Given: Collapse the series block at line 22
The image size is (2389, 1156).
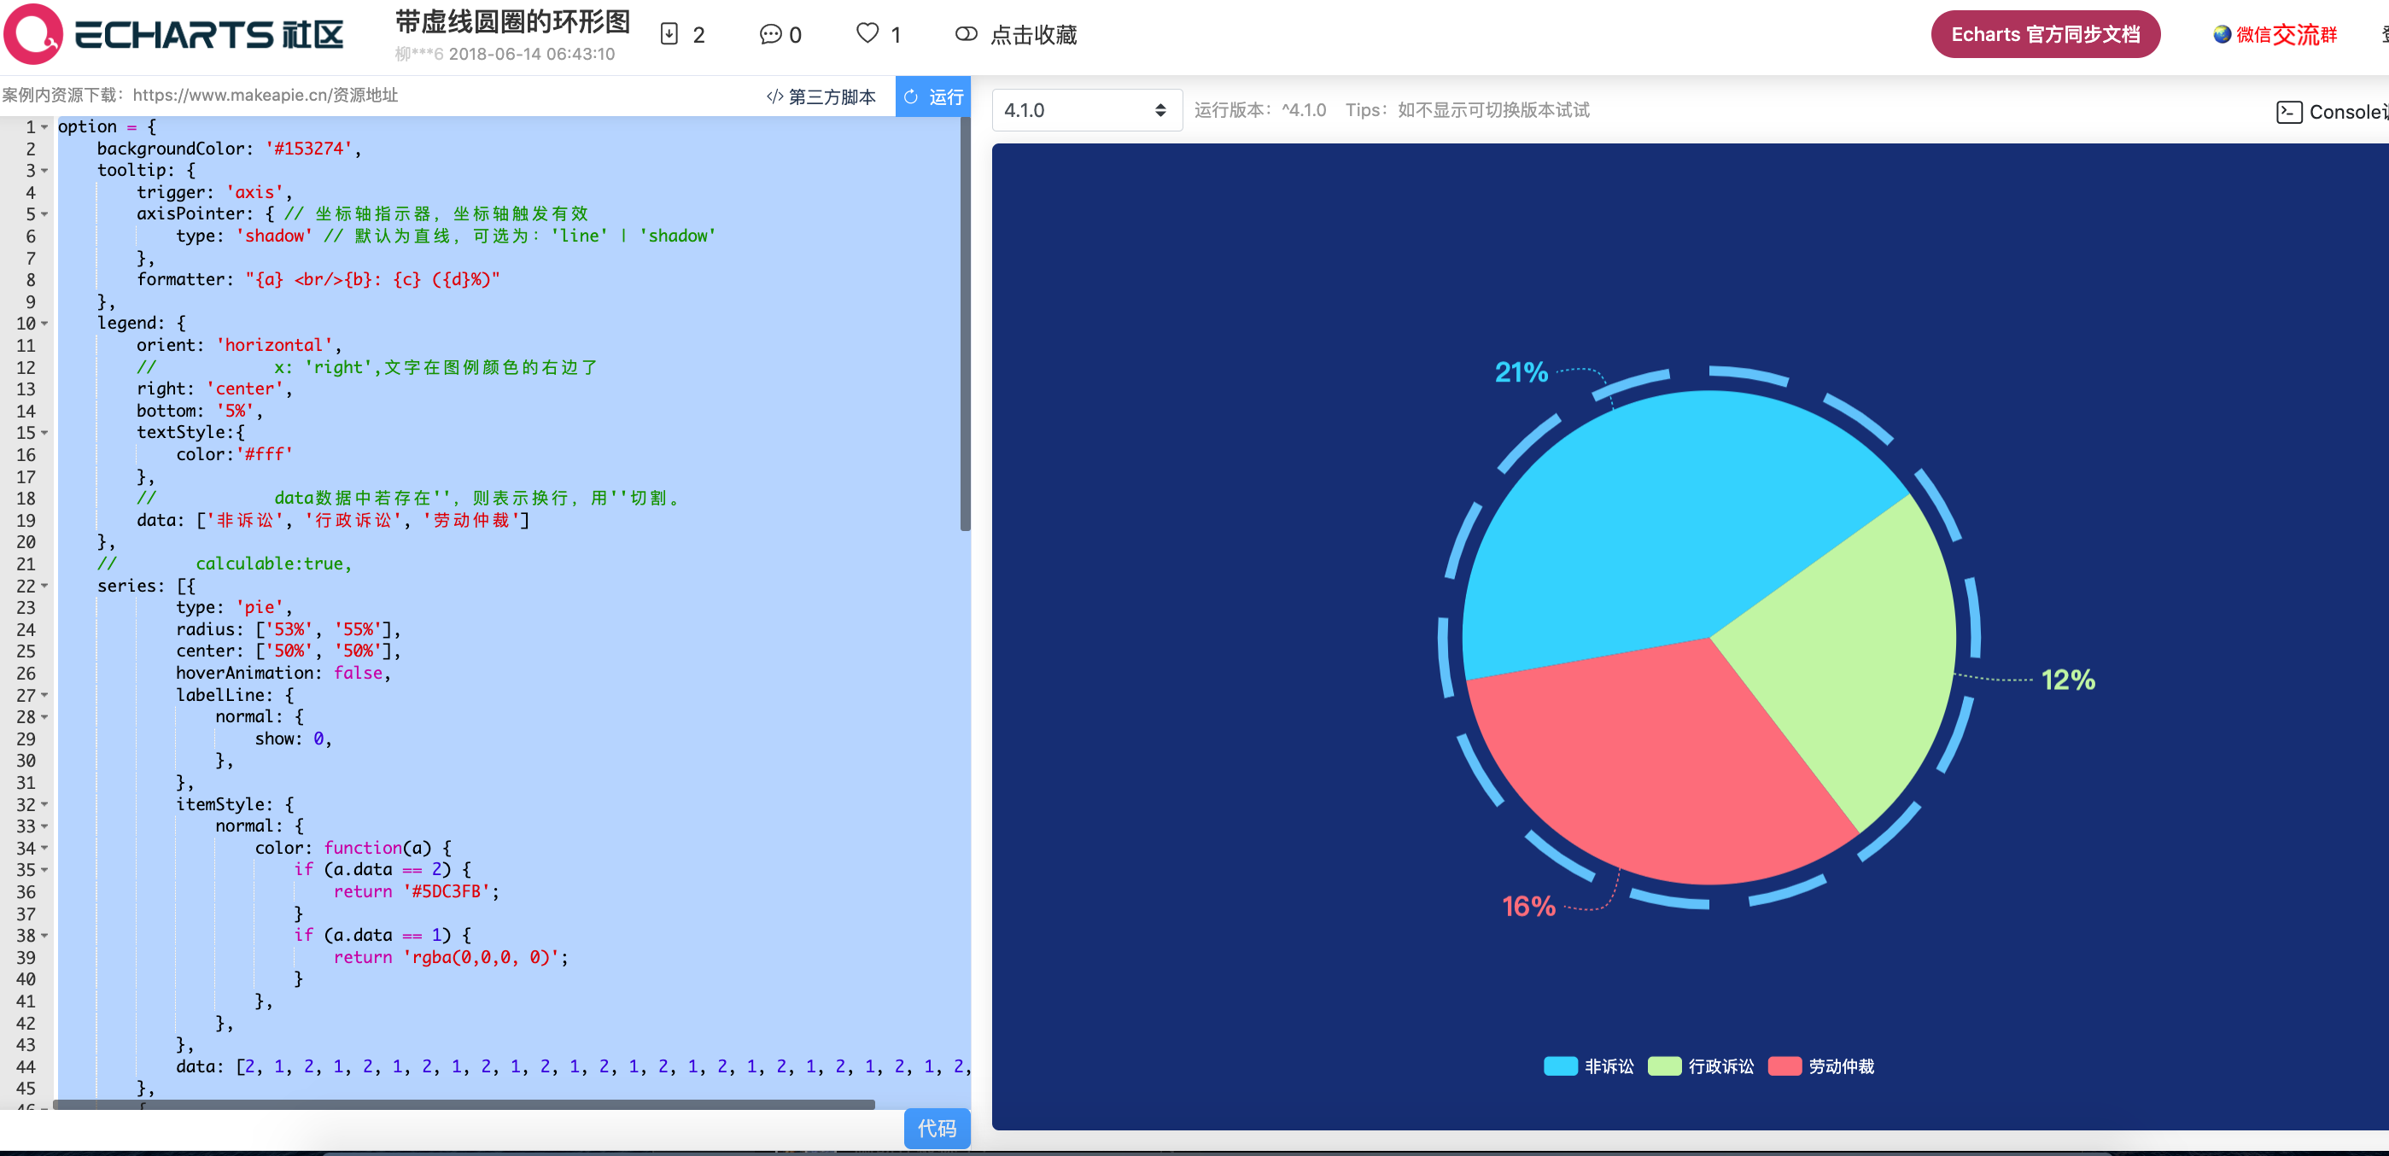Looking at the screenshot, I should (x=44, y=586).
